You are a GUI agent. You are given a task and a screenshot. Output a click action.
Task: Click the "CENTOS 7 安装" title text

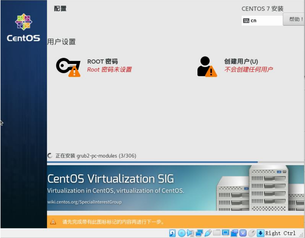262,9
